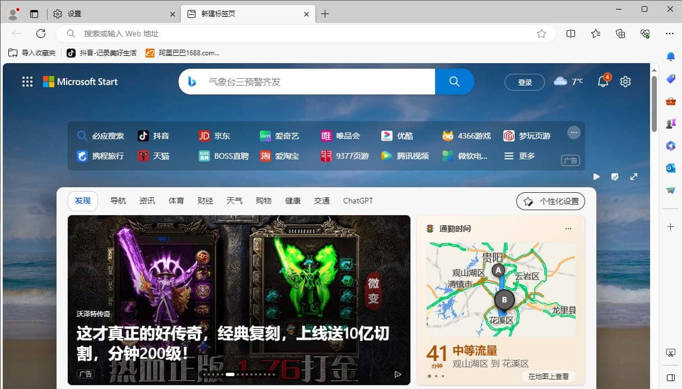Select the ChatGPT feed tab
The width and height of the screenshot is (682, 389).
coord(358,201)
